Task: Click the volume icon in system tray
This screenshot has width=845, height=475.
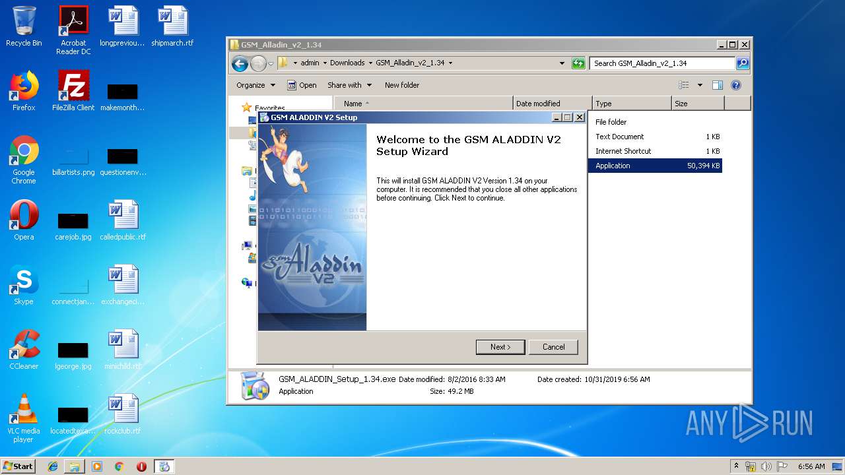Action: coord(766,466)
